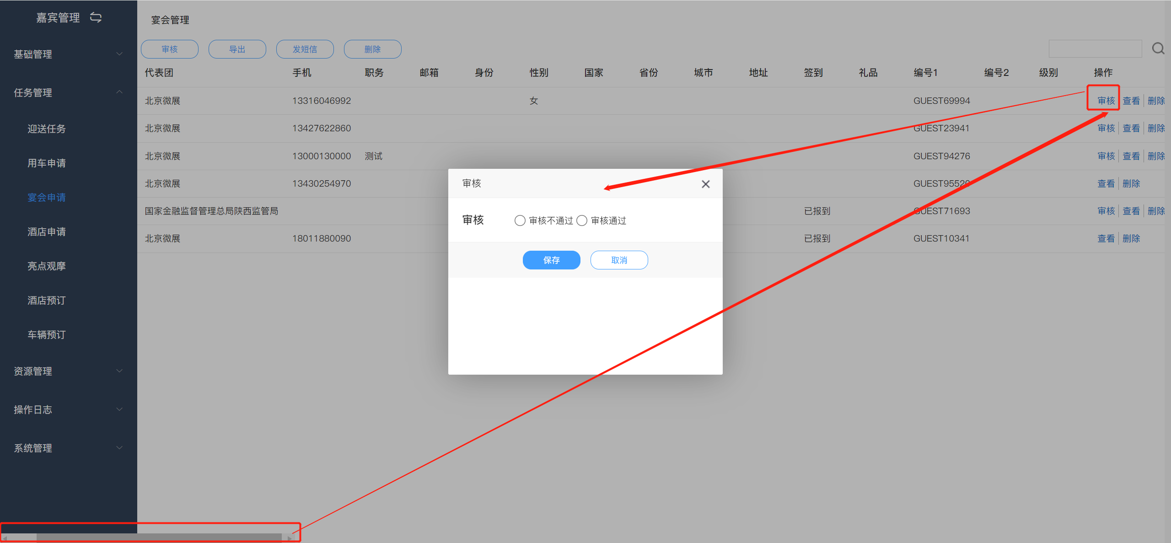Click 查看 link for GUEST71693 row

click(1131, 211)
